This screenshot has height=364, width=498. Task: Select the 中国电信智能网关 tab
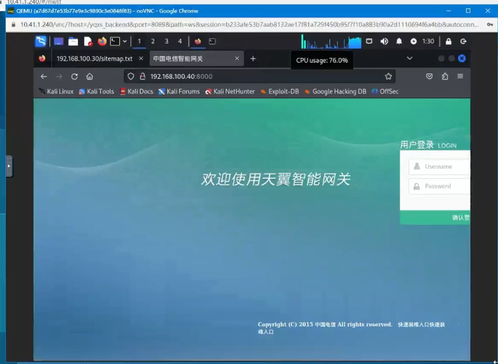197,59
